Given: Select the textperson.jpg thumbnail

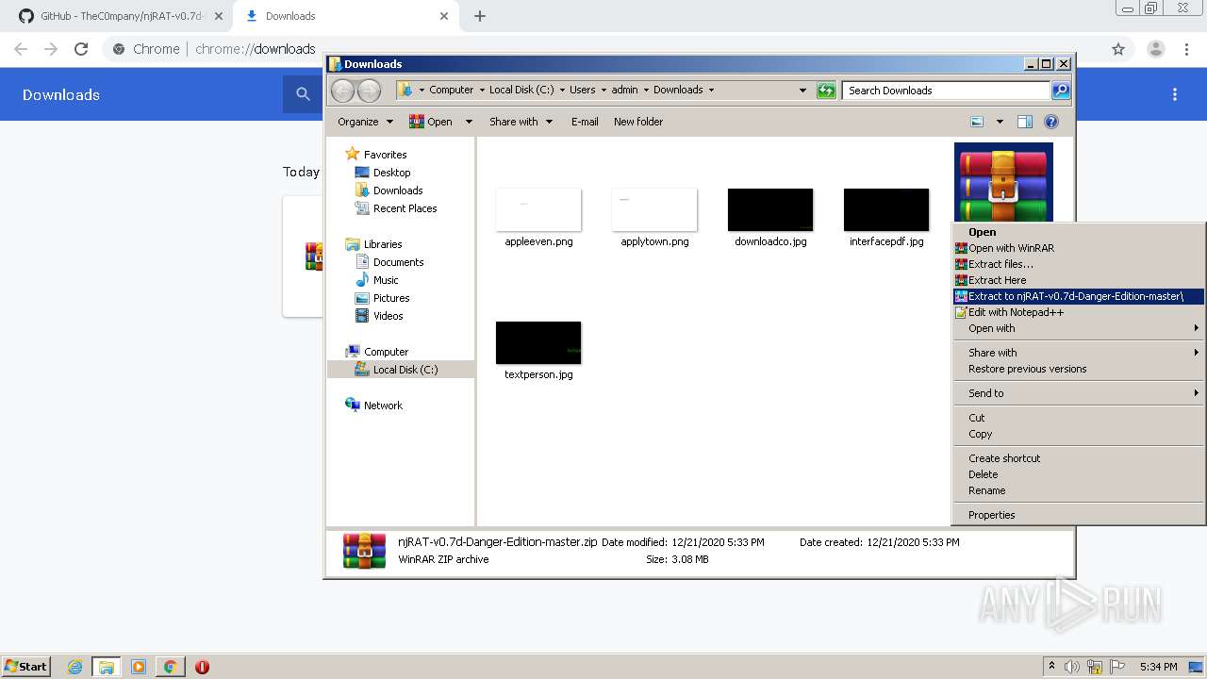Looking at the screenshot, I should 538,343.
